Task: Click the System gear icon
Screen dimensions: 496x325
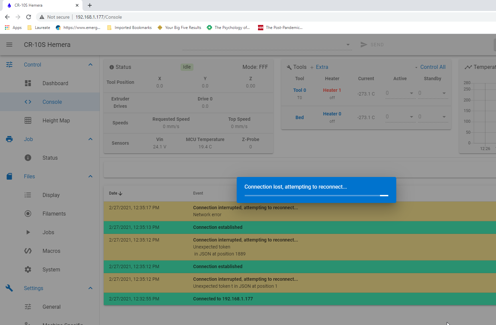Action: click(28, 269)
